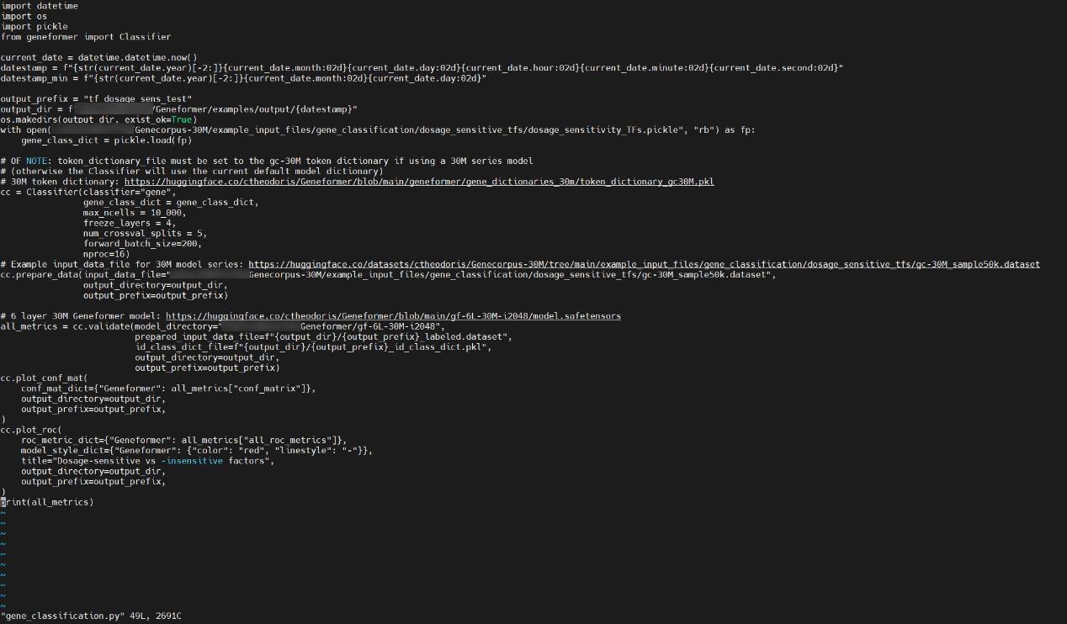This screenshot has height=624, width=1067.
Task: Click the 'forward_batch_size=200' argument
Action: (140, 244)
